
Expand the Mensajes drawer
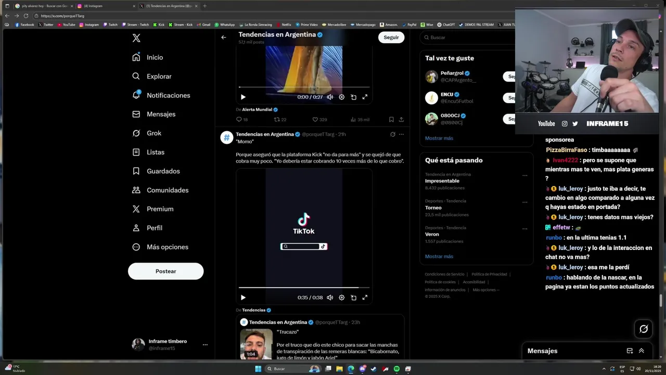642,351
